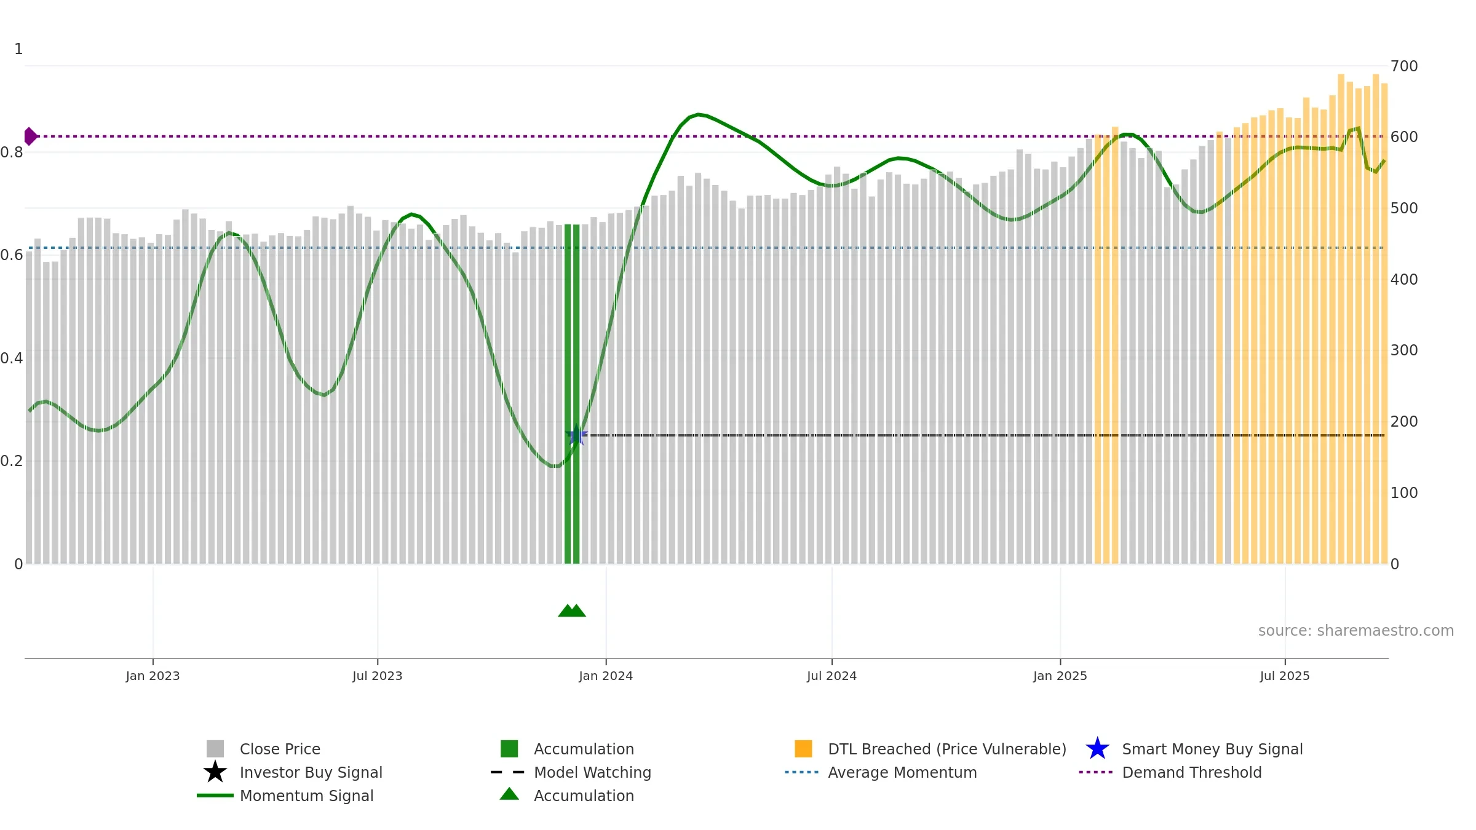This screenshot has width=1476, height=830.
Task: Click the green accumulation bars on chart
Action: pyautogui.click(x=572, y=394)
